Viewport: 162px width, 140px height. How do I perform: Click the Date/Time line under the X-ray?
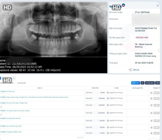21,67
